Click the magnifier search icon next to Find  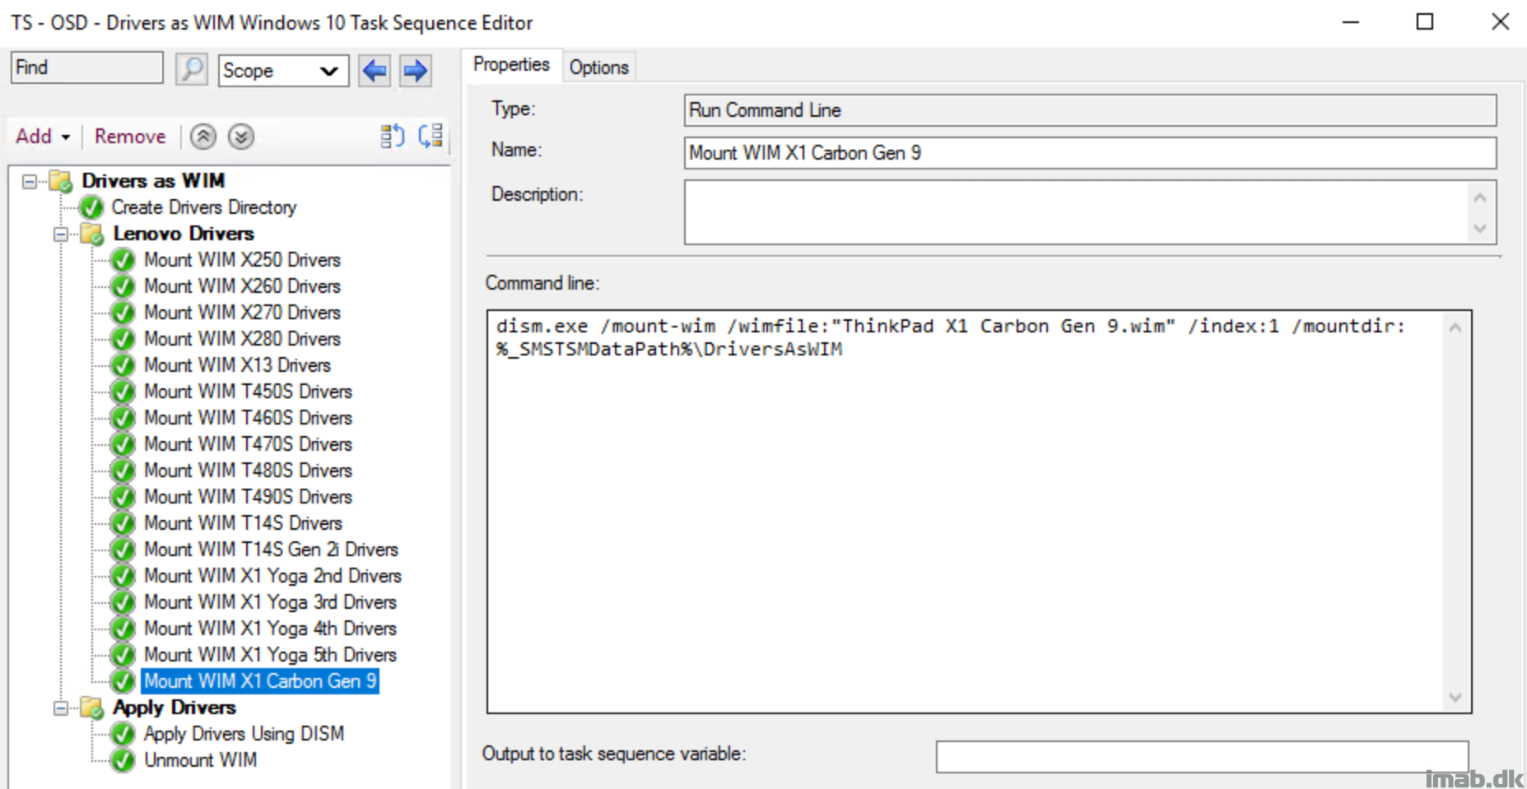[x=192, y=69]
